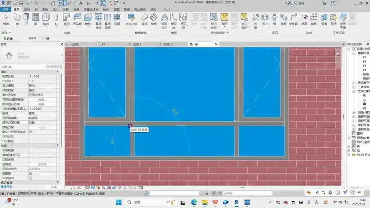Open the property type selector dropdown
Screen dimensions: 370x208
pyautogui.click(x=62, y=55)
